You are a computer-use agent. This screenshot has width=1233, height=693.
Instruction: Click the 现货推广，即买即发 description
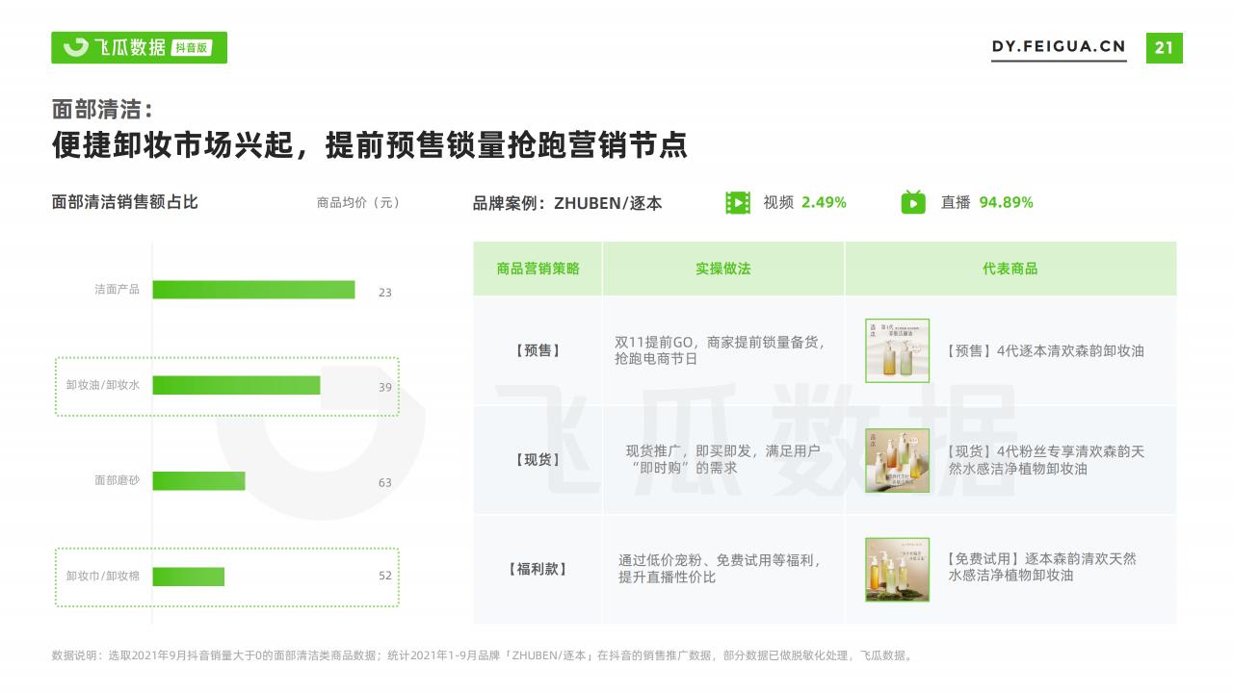[723, 459]
